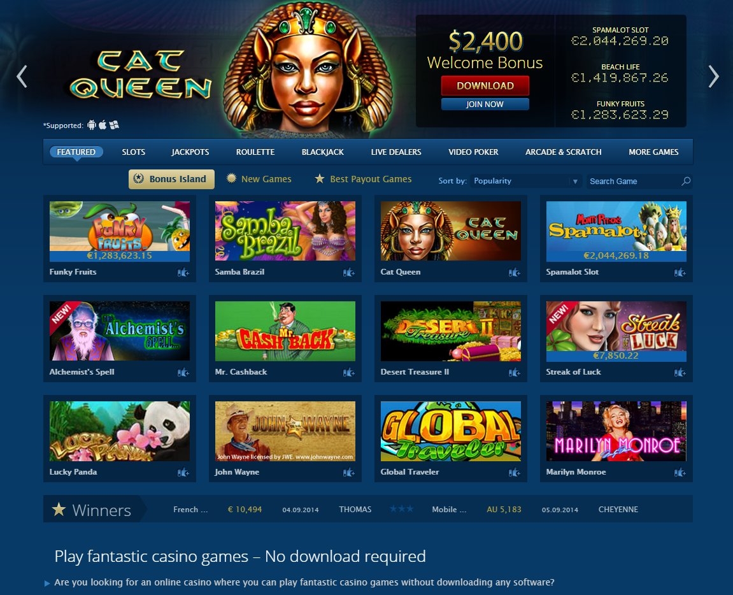Click the Android supported platform icon
The width and height of the screenshot is (733, 595).
pos(92,125)
